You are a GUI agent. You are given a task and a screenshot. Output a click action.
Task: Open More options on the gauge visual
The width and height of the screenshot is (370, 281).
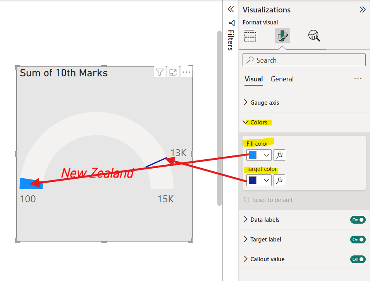click(186, 72)
